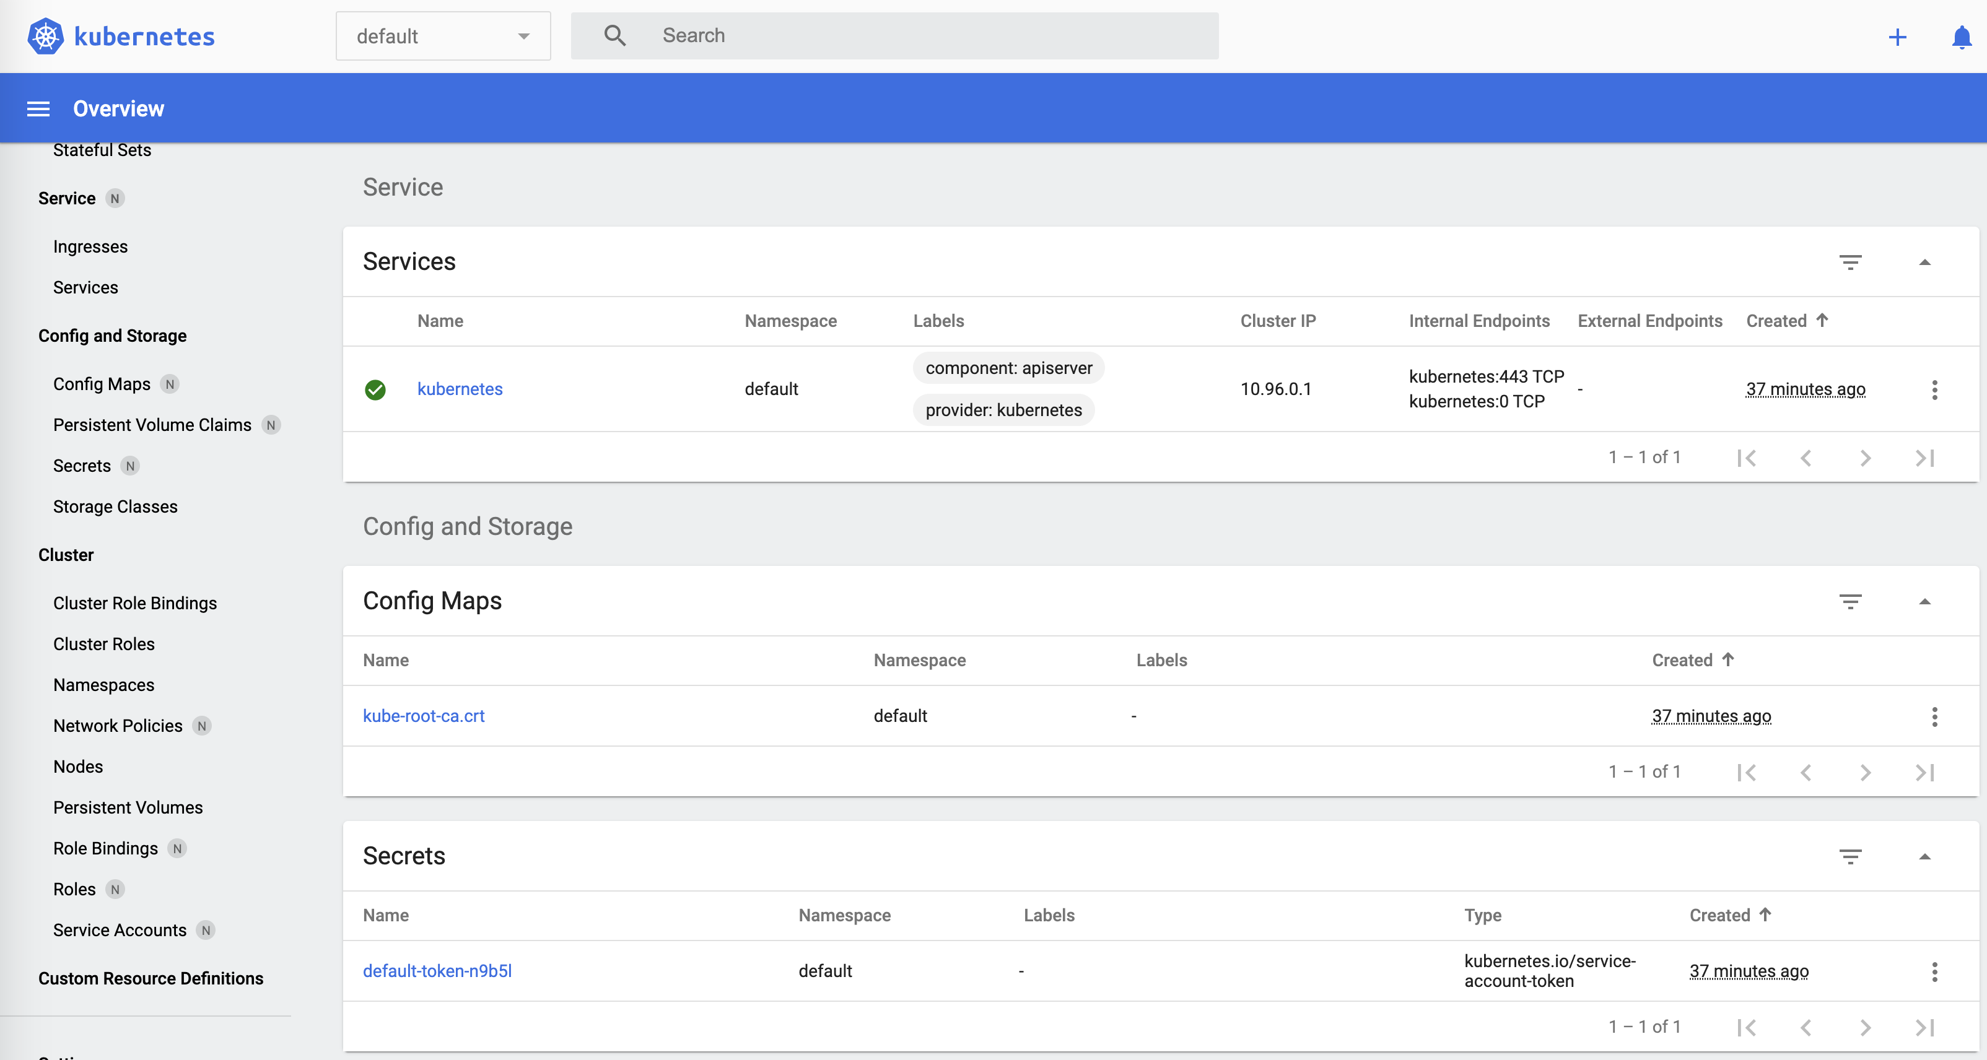Open filter for Secrets table
Viewport: 1987px width, 1060px height.
click(1851, 856)
